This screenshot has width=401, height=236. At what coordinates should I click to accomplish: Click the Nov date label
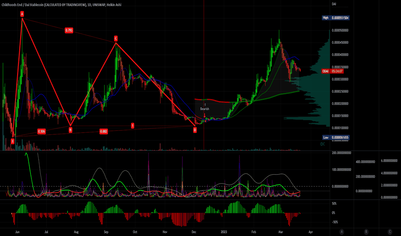165,232
